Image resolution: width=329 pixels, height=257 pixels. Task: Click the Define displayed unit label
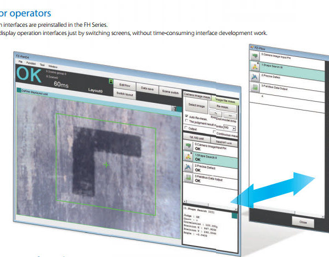[x=35, y=92]
